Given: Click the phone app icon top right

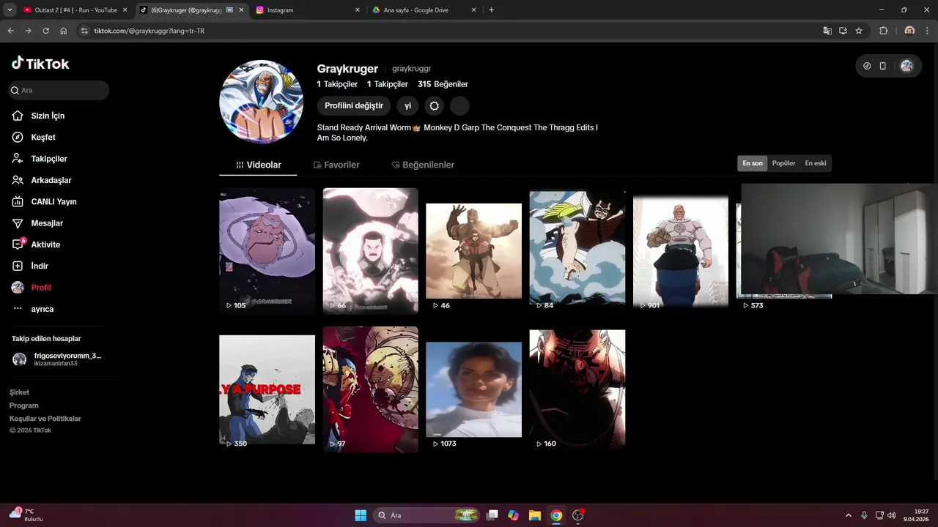Looking at the screenshot, I should point(883,66).
